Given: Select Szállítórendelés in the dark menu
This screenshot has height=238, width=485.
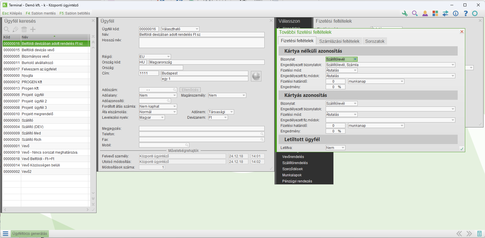Looking at the screenshot, I should (295, 163).
